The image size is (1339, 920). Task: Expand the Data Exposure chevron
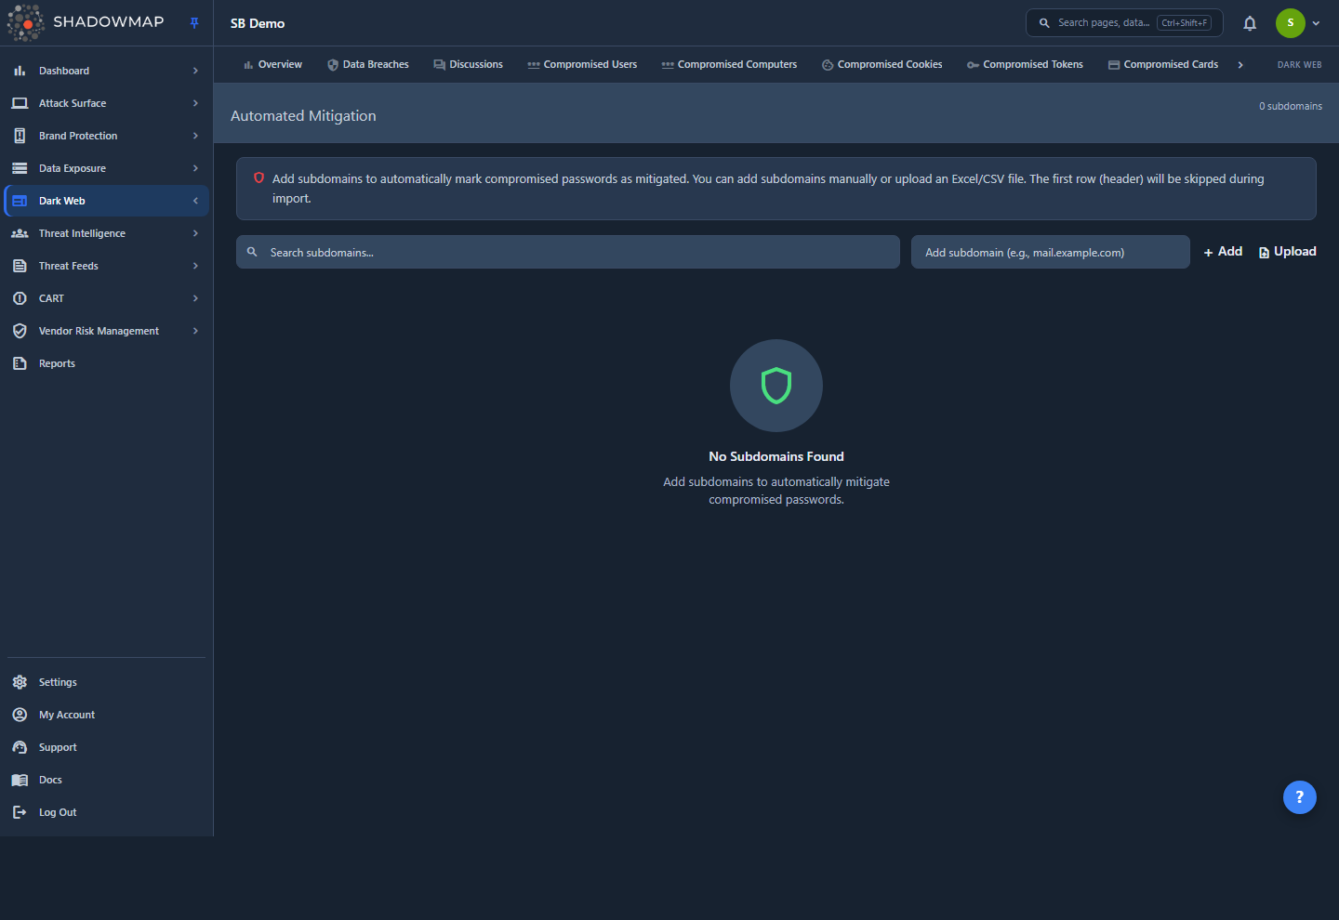[x=195, y=168]
